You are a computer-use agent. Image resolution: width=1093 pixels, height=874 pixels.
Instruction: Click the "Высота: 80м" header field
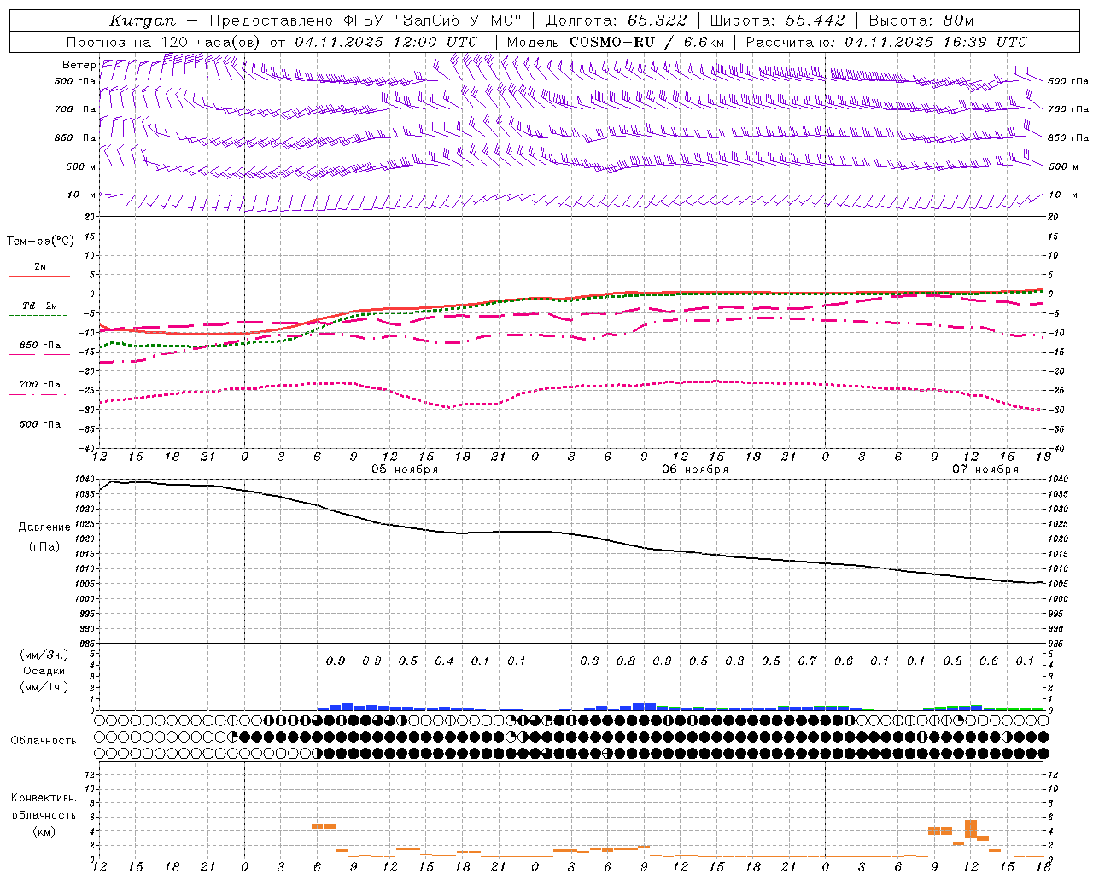click(x=921, y=20)
